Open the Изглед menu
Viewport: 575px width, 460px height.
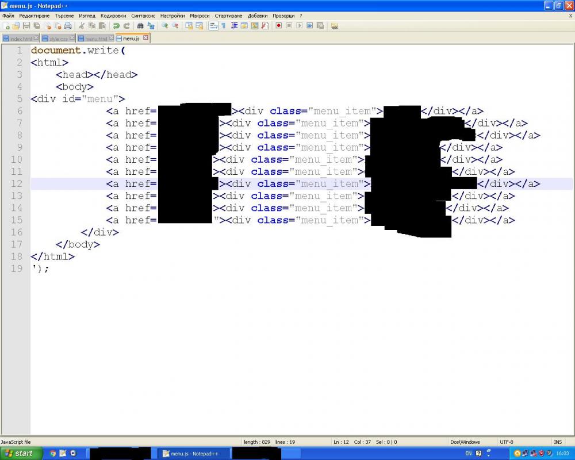pyautogui.click(x=87, y=16)
